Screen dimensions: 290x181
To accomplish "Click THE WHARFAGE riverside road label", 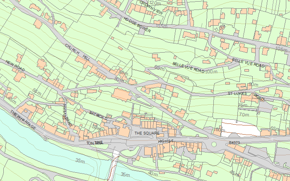I will 23,120.
